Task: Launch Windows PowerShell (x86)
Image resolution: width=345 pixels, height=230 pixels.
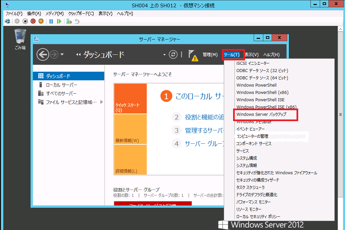Action: click(x=262, y=92)
